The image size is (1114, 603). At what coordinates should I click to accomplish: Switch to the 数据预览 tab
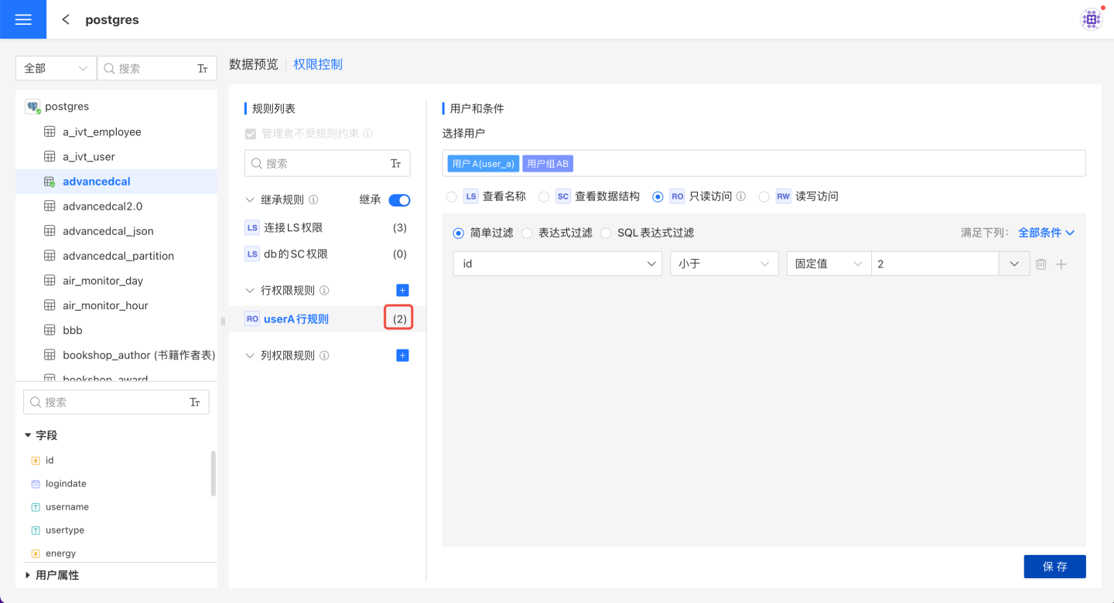254,64
